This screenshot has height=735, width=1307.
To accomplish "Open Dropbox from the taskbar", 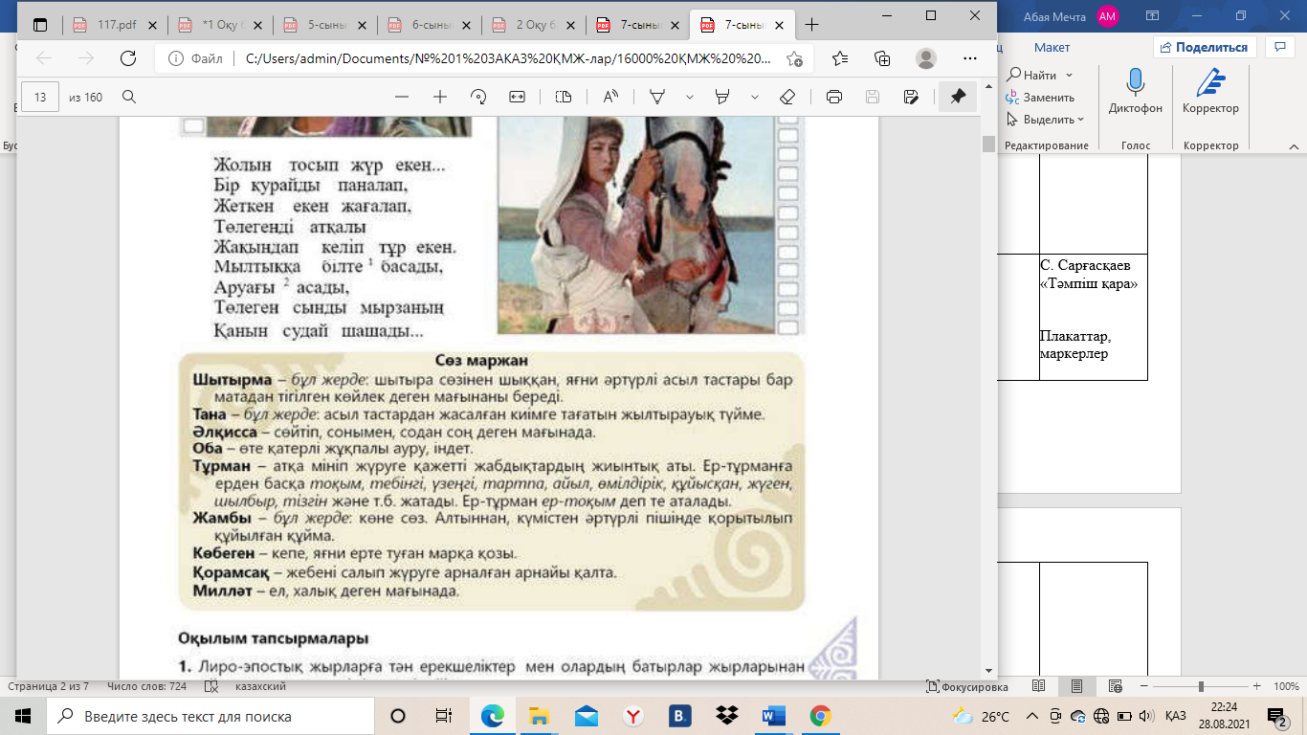I will pos(726,716).
